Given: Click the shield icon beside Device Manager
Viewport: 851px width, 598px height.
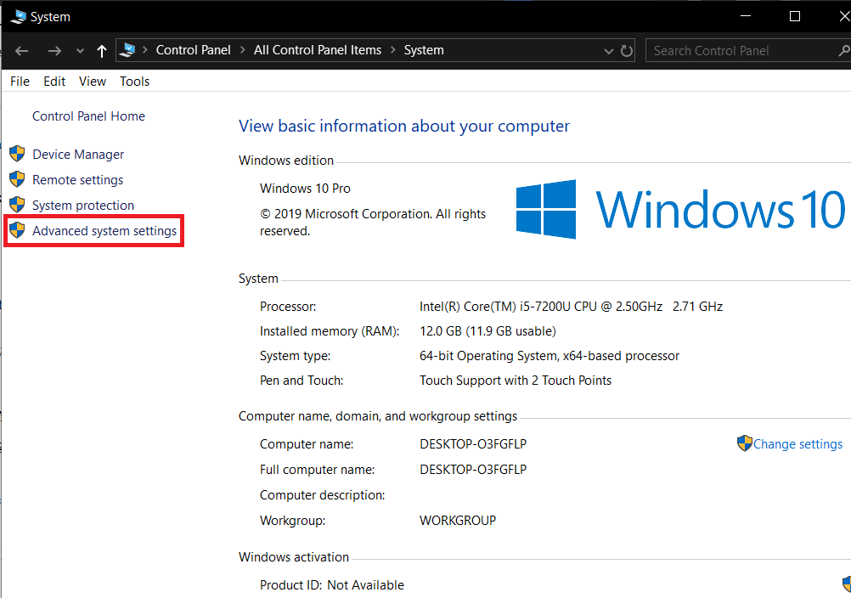Looking at the screenshot, I should tap(17, 154).
